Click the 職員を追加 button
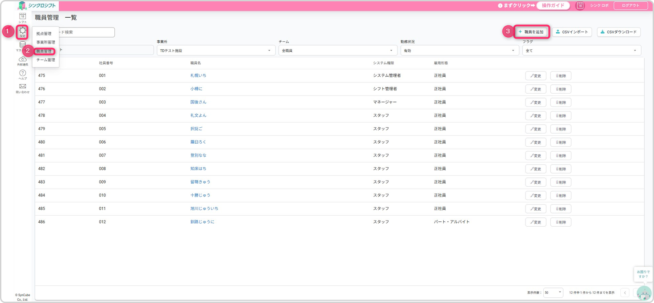654x303 pixels. click(x=531, y=32)
